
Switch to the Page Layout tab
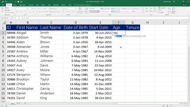pos(23,5)
